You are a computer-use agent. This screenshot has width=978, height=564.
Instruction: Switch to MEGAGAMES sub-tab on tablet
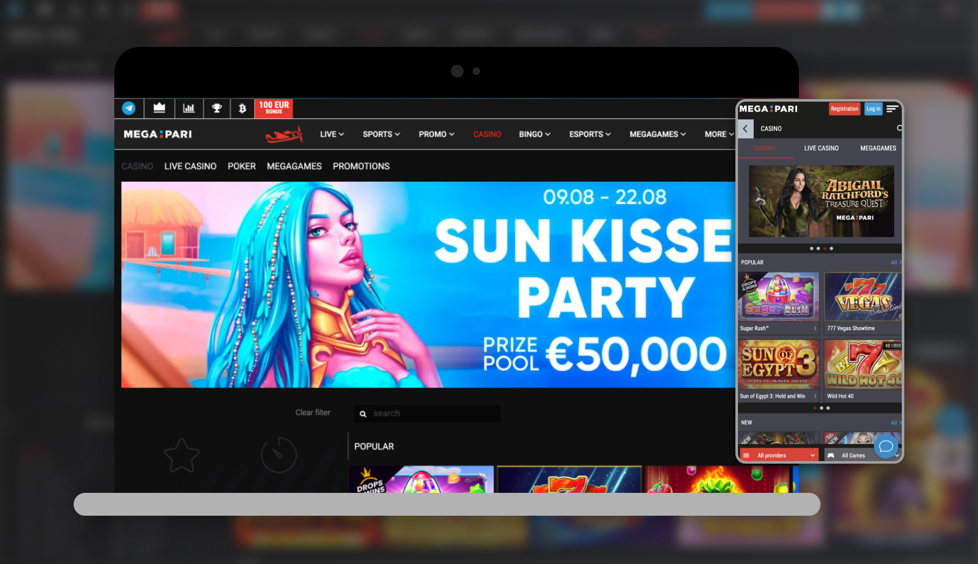[x=294, y=166]
